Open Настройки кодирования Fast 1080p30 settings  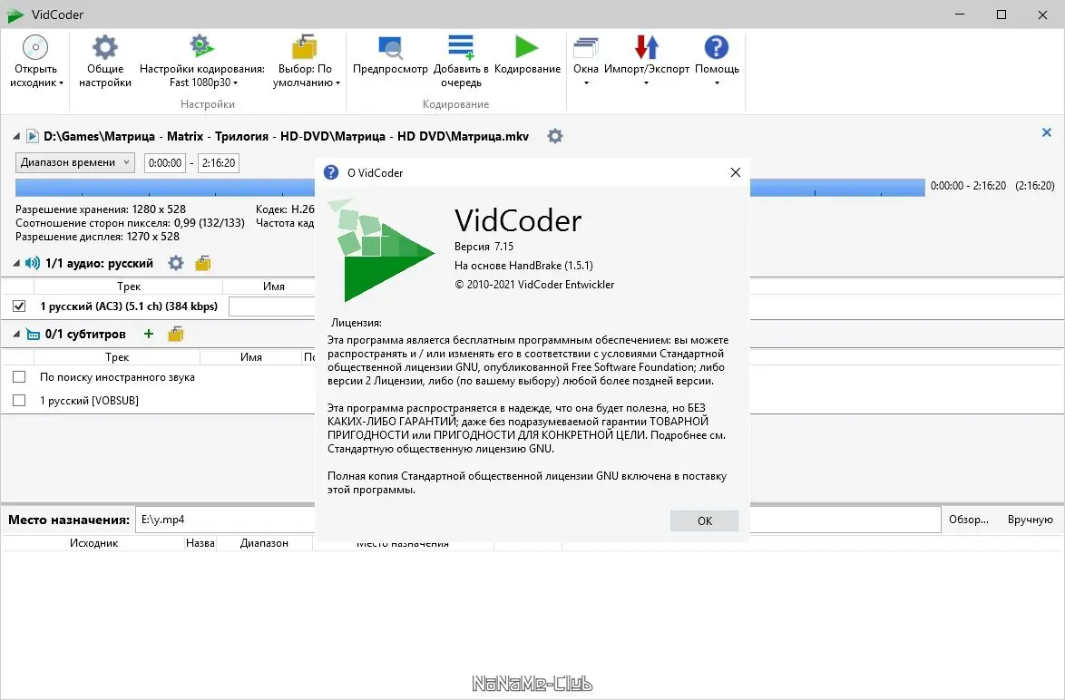pyautogui.click(x=201, y=47)
